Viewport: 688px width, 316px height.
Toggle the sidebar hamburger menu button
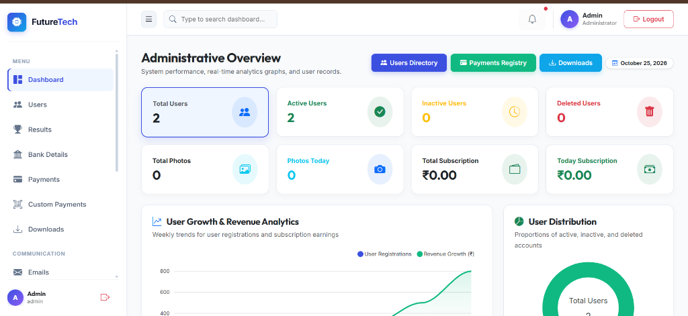point(148,19)
